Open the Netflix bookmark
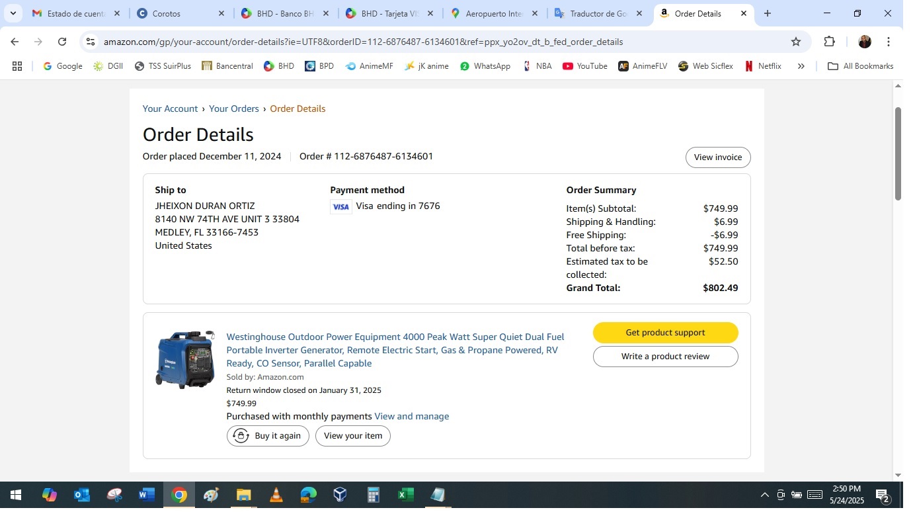The height and width of the screenshot is (512, 915). (x=762, y=66)
